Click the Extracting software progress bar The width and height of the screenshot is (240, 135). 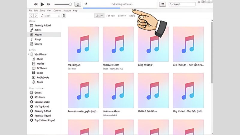point(120,8)
